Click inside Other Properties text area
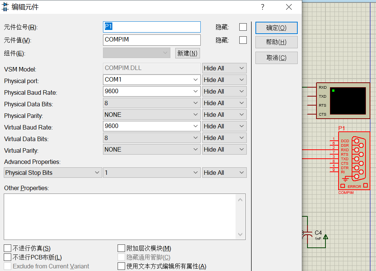This screenshot has height=271, width=376. 120,217
